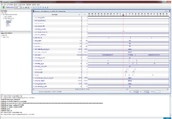Click the X marker position input field

coord(133,92)
